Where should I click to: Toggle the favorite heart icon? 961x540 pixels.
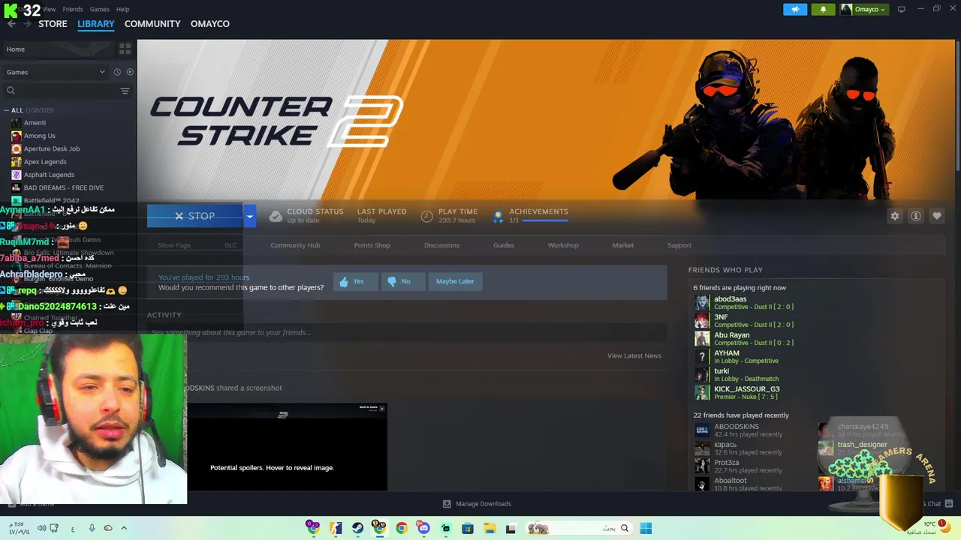point(937,216)
